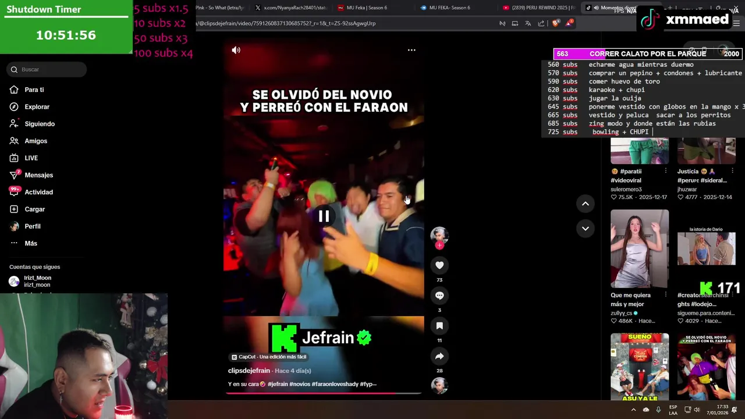
Task: Go to previous video with up chevron
Action: [586, 204]
